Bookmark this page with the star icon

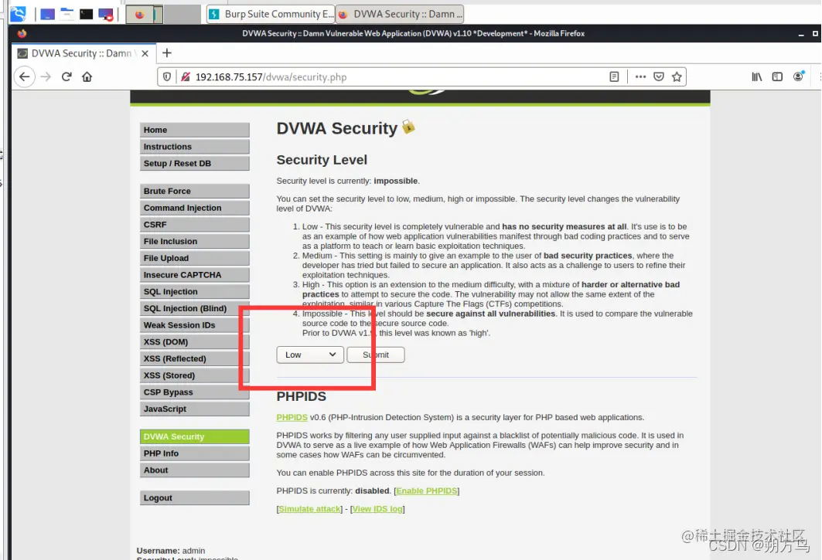click(x=677, y=77)
